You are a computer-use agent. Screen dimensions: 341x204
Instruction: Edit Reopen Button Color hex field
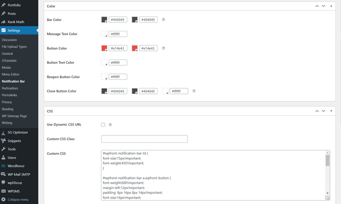(118, 76)
